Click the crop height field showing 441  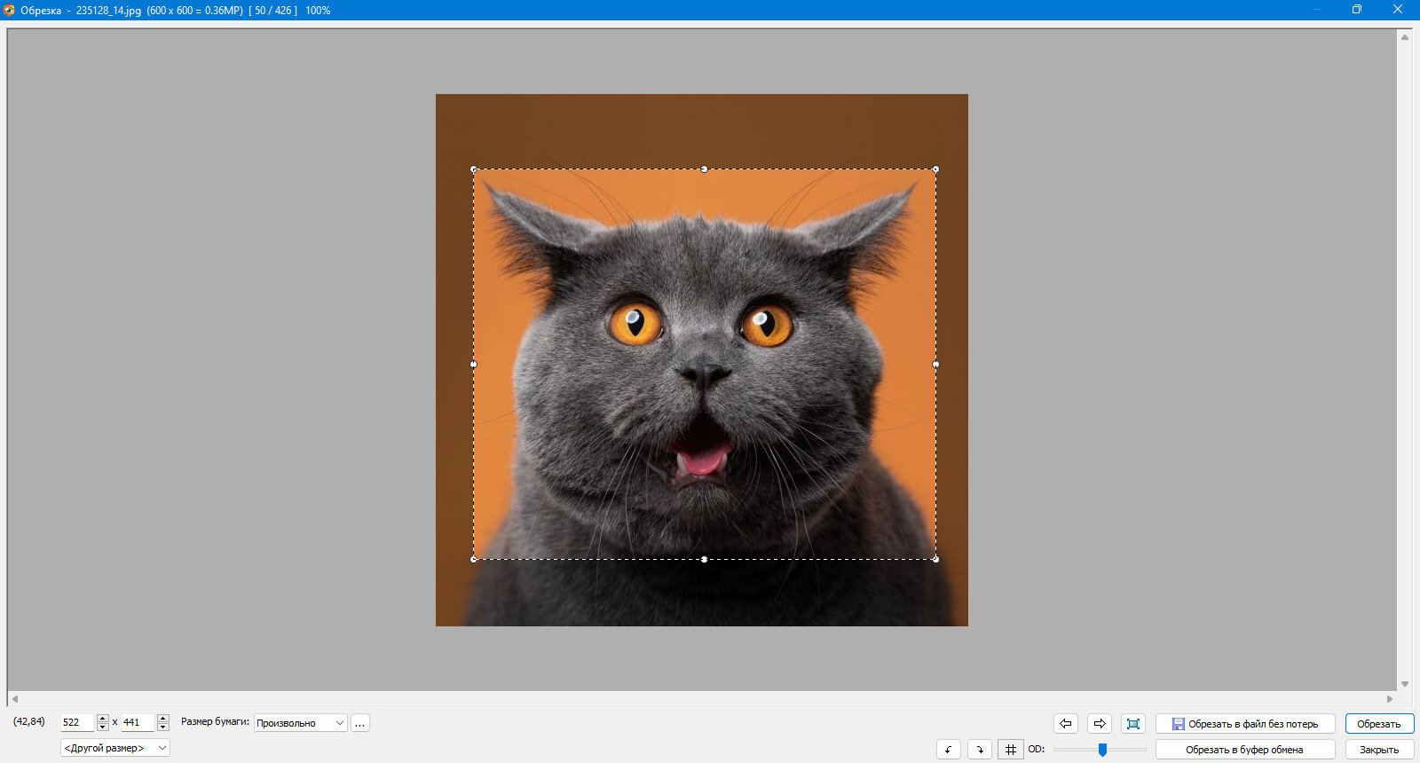point(138,722)
